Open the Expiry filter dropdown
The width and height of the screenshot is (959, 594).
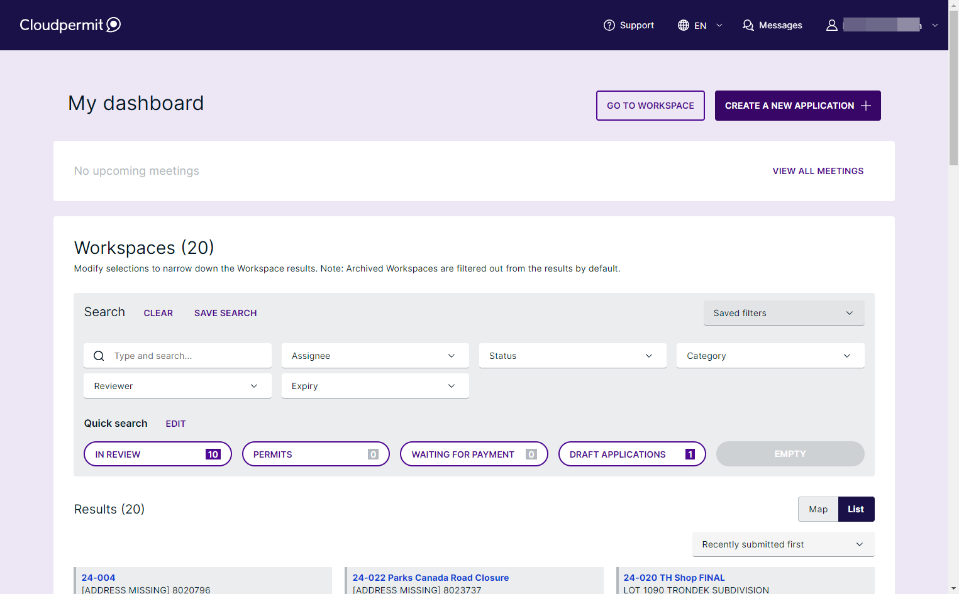tap(375, 386)
